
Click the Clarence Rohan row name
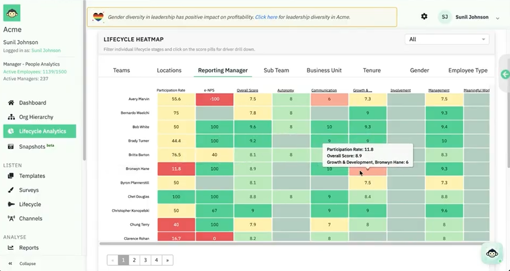[137, 238]
